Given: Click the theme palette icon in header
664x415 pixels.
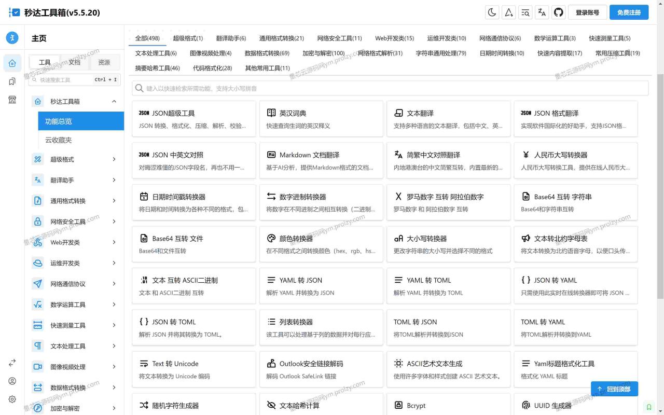Looking at the screenshot, I should point(508,12).
